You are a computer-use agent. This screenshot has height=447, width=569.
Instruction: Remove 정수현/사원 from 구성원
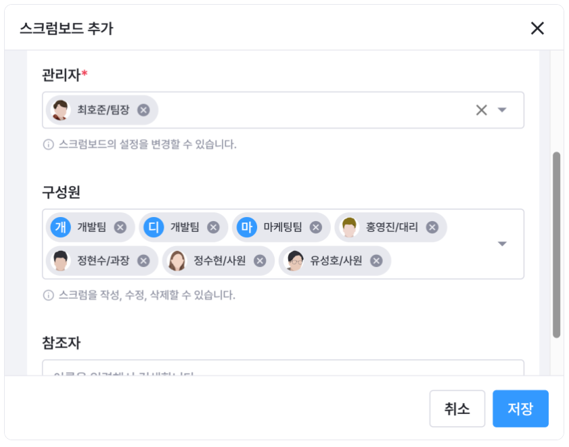point(260,260)
